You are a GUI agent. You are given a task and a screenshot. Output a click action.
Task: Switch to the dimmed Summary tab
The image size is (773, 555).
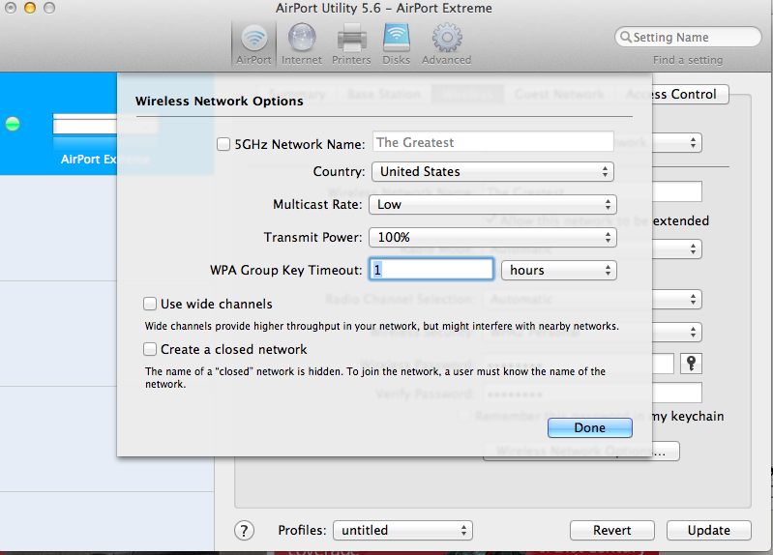[x=297, y=94]
